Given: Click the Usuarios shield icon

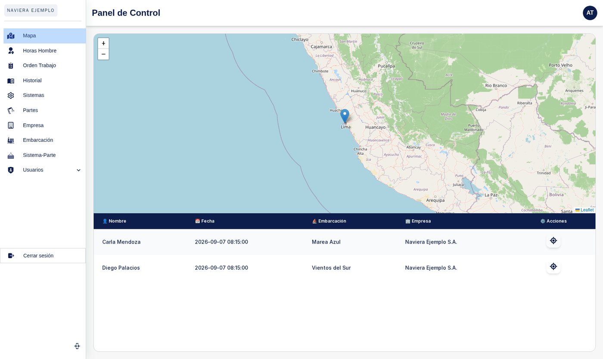Looking at the screenshot, I should (11, 170).
